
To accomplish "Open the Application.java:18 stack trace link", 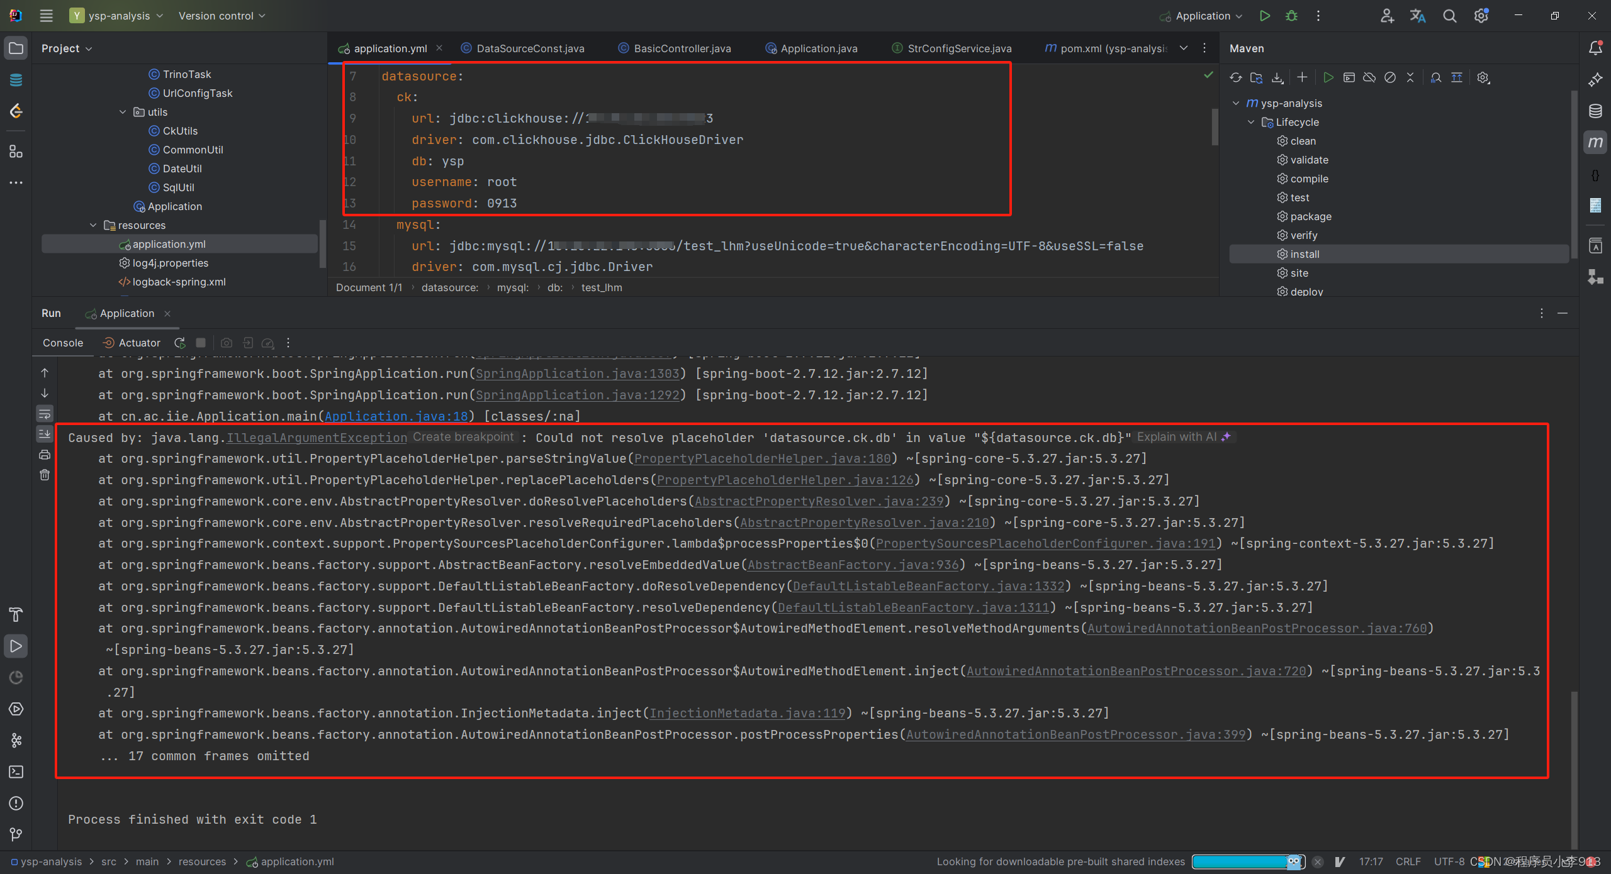I will [396, 416].
